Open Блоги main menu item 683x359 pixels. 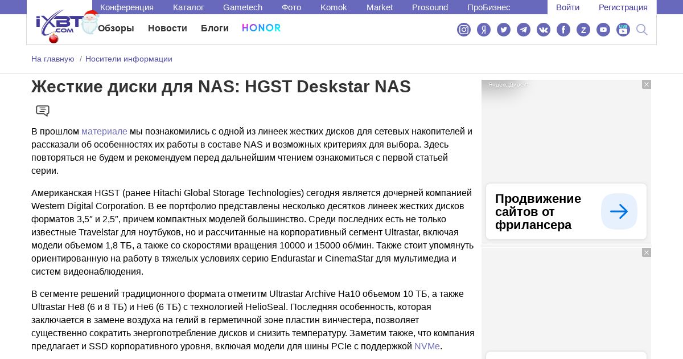pos(215,28)
